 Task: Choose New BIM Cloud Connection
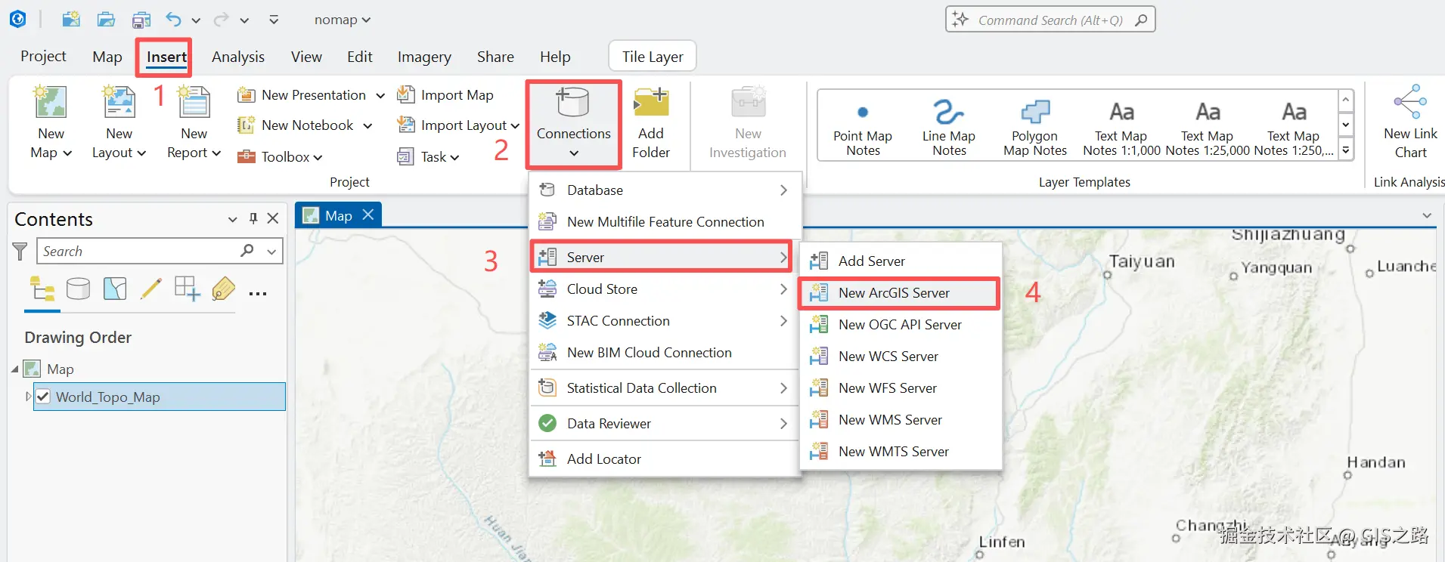click(663, 353)
